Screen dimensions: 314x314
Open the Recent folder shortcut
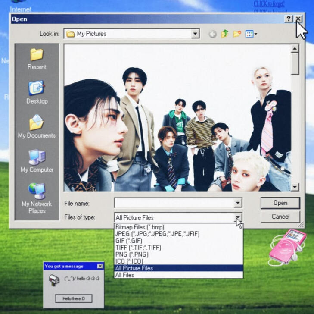37,59
